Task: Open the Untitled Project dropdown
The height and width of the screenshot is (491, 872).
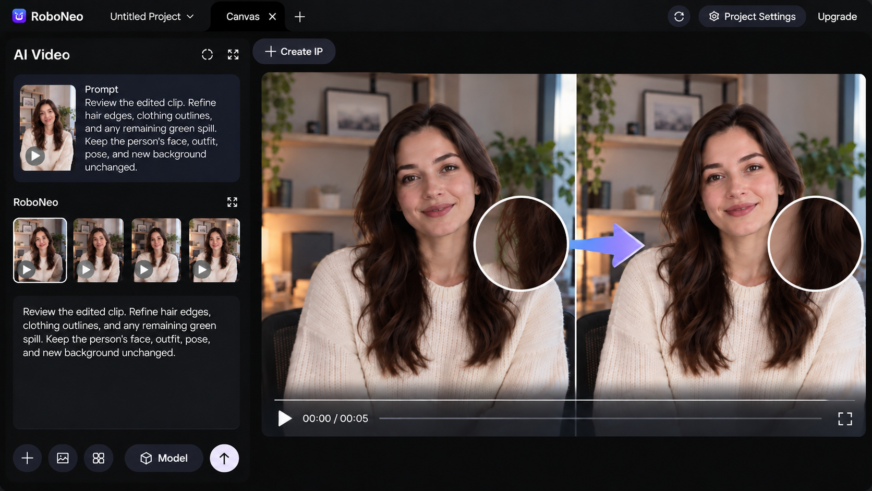Action: point(152,17)
